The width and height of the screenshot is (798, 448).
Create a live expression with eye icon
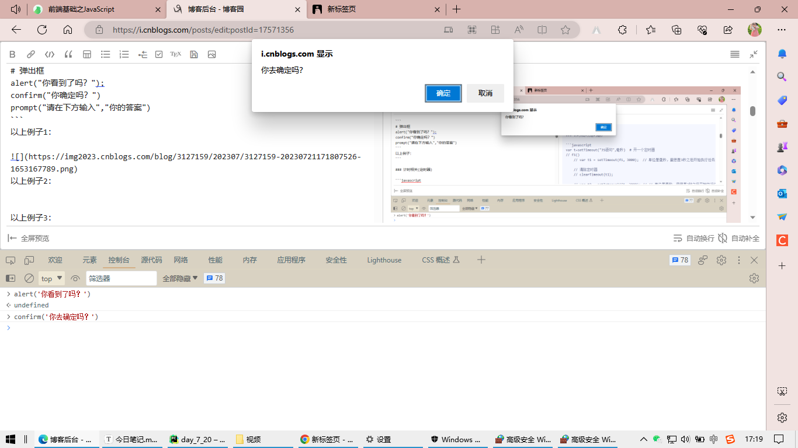(75, 279)
